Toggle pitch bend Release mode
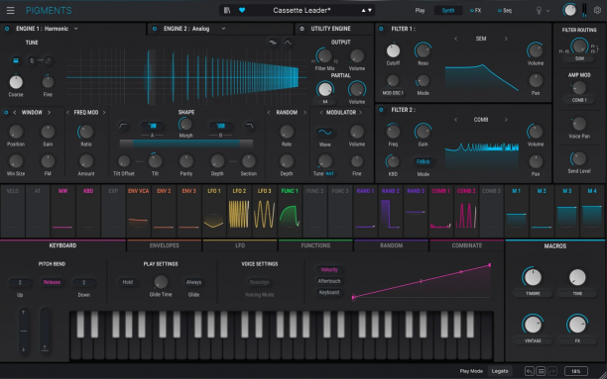The width and height of the screenshot is (607, 379). pyautogui.click(x=52, y=282)
